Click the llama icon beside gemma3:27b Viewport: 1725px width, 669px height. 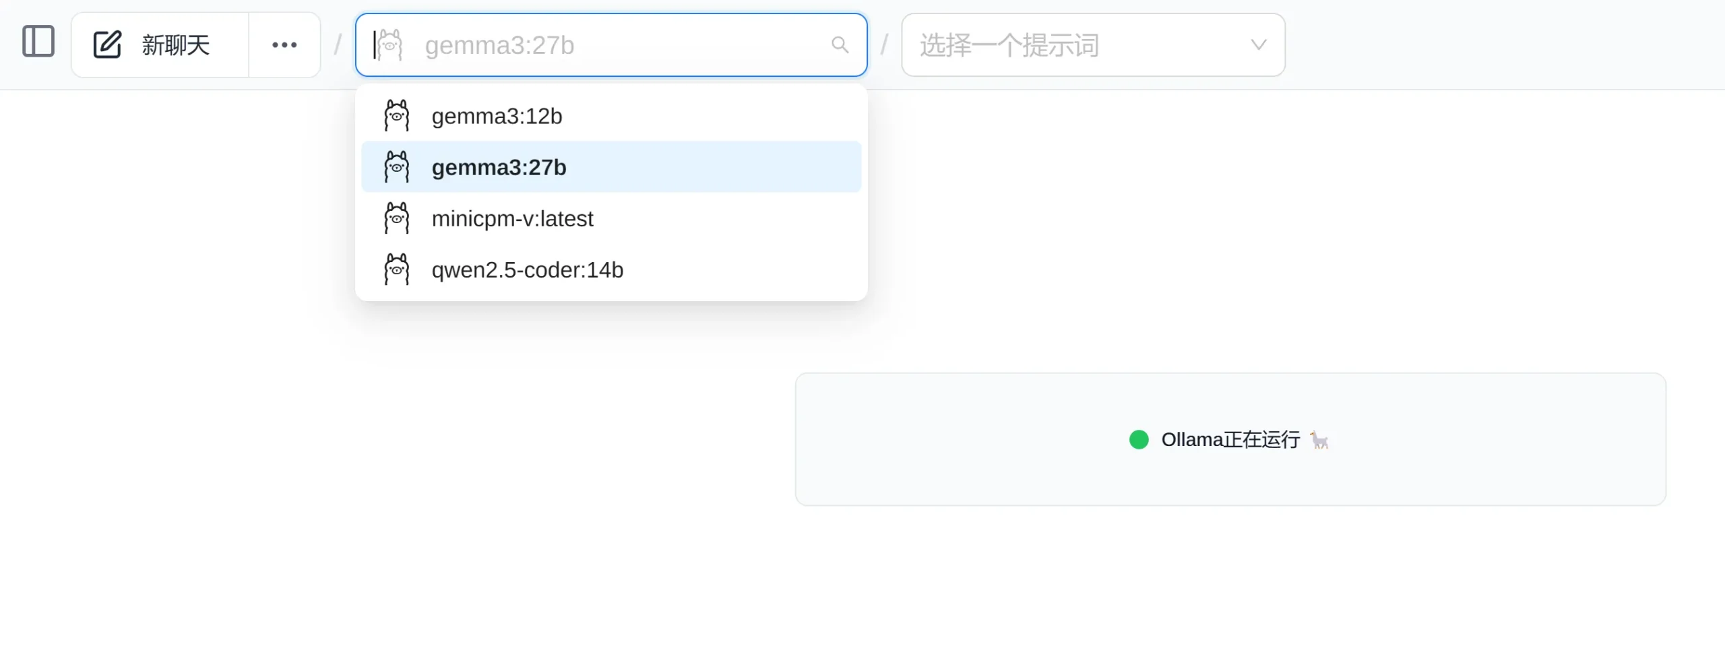click(x=398, y=166)
